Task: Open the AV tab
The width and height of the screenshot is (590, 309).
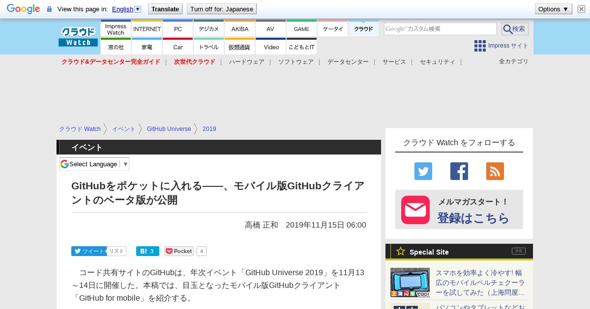Action: coord(270,29)
